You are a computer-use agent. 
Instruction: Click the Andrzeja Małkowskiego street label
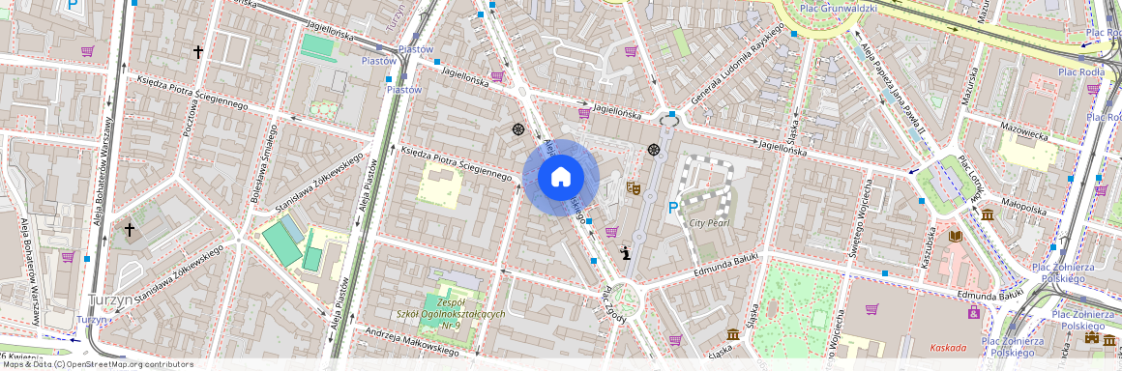click(x=411, y=342)
